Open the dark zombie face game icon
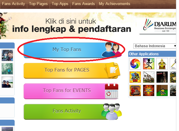The height and width of the screenshot is (131, 179). tap(162, 77)
